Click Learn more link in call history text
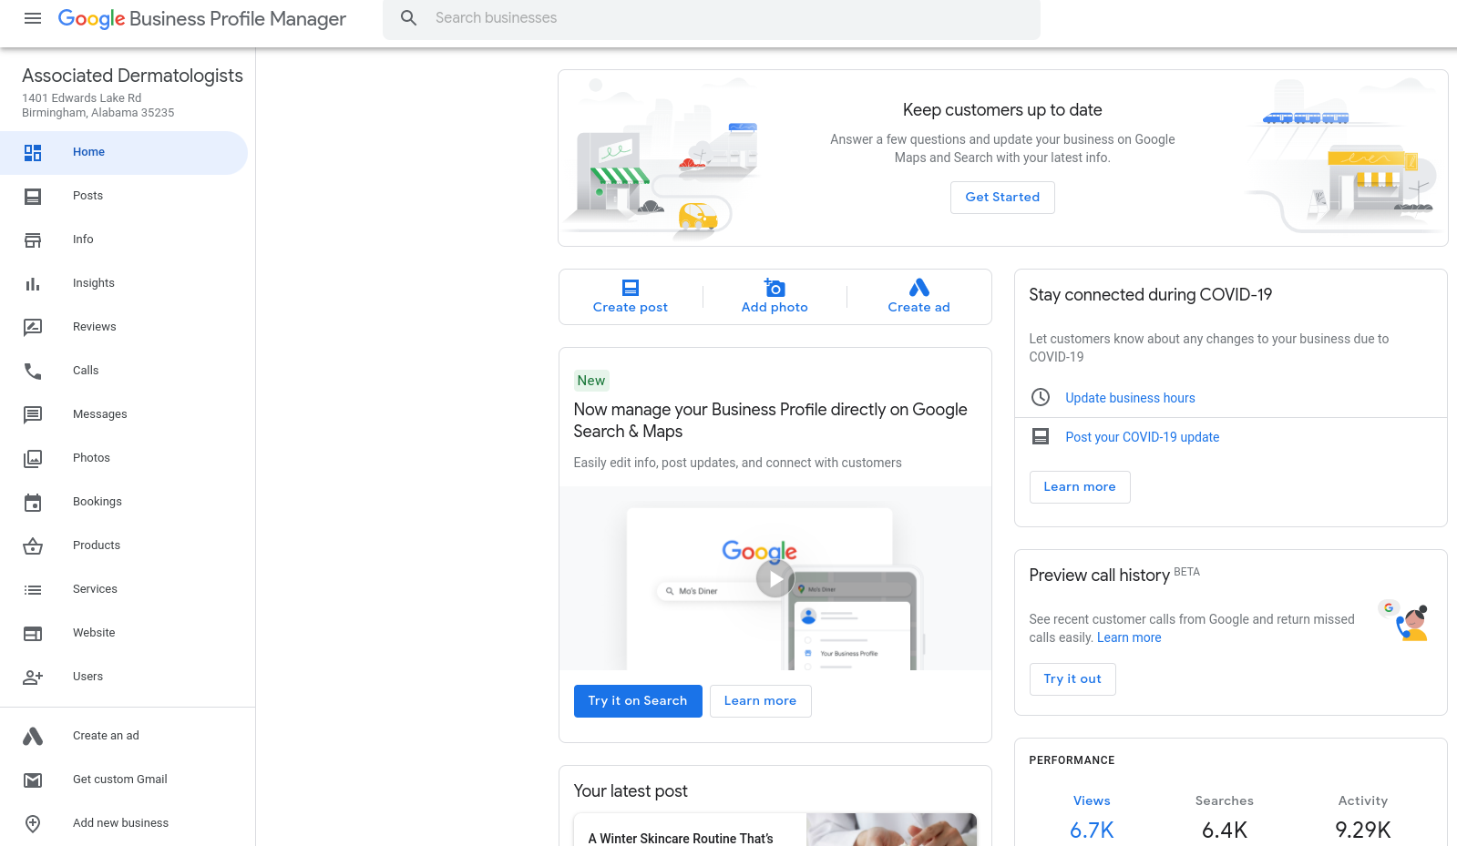The width and height of the screenshot is (1457, 846). coord(1129,638)
